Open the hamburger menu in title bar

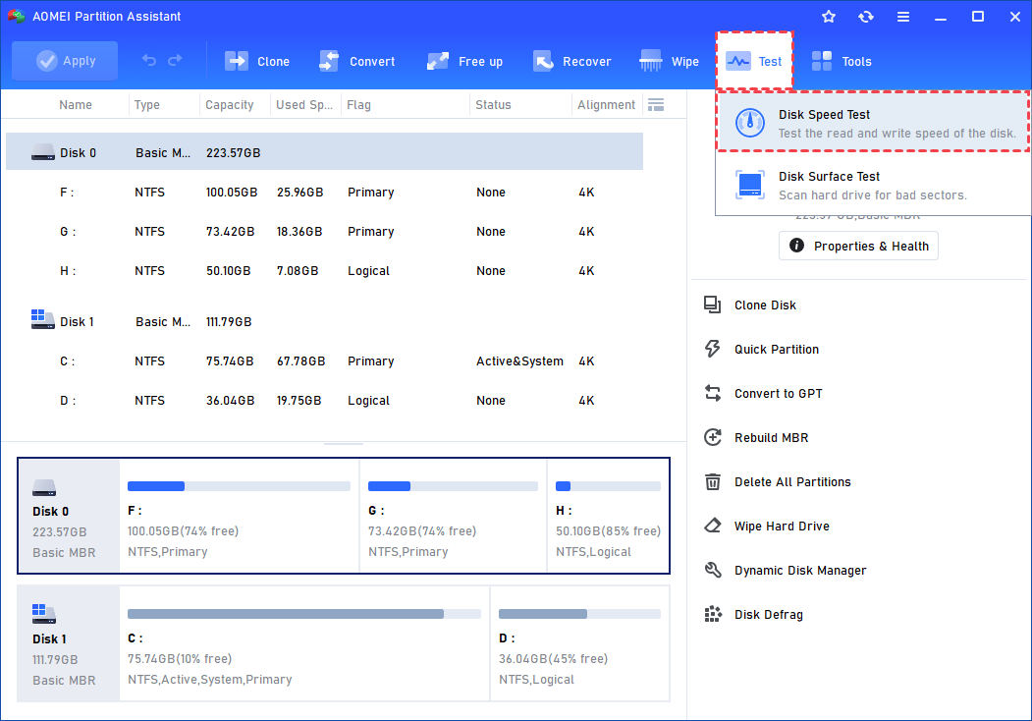tap(902, 17)
